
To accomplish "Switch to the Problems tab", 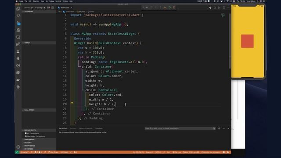I will (x=63, y=129).
